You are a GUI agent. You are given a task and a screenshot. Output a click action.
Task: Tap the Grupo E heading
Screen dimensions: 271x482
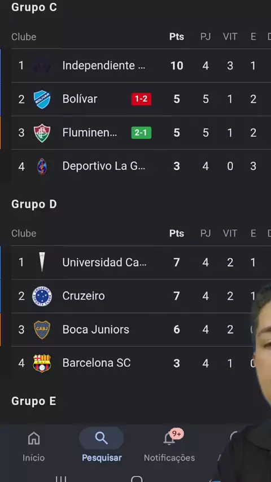(x=33, y=401)
